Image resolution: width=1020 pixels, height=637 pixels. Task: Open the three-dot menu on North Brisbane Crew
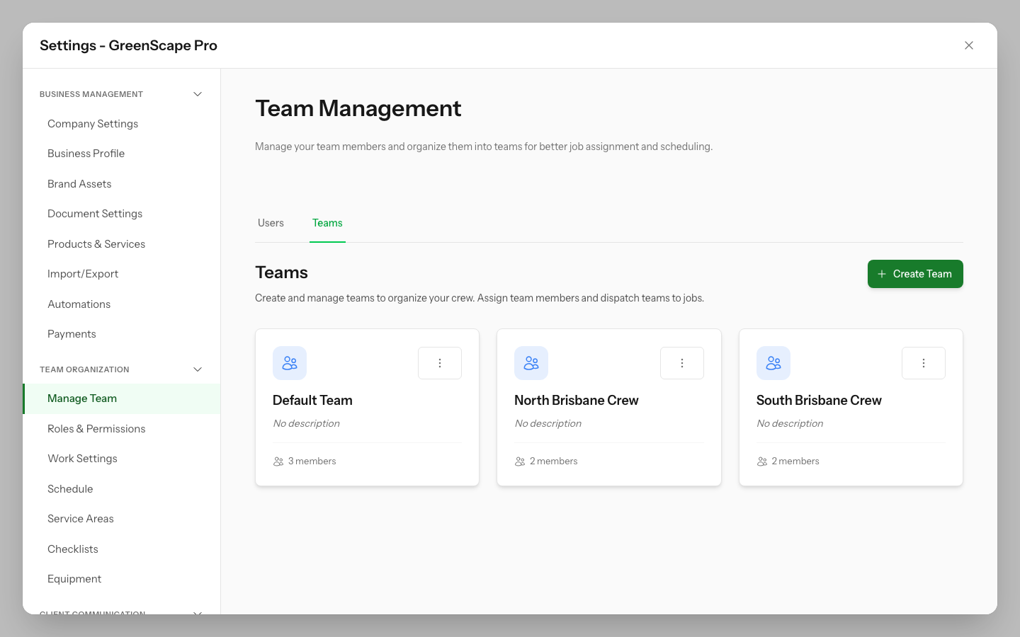681,362
